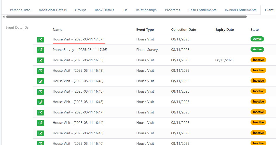The width and height of the screenshot is (276, 145).
Task: Click the Inactive badge on the 16:49 row
Action: [258, 70]
